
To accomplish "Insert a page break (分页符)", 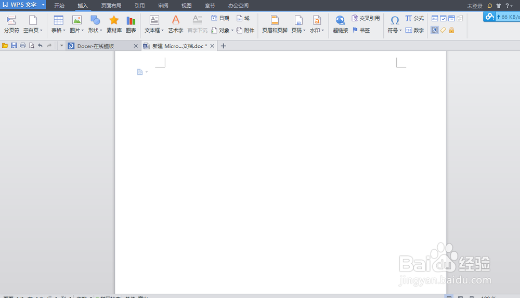I will (11, 24).
